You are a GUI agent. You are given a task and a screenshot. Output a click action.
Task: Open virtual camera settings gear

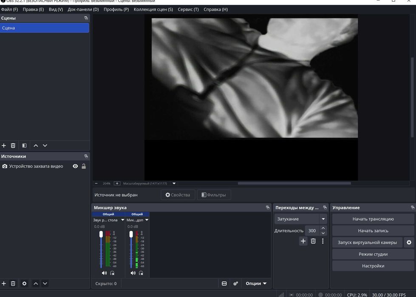[x=409, y=242]
